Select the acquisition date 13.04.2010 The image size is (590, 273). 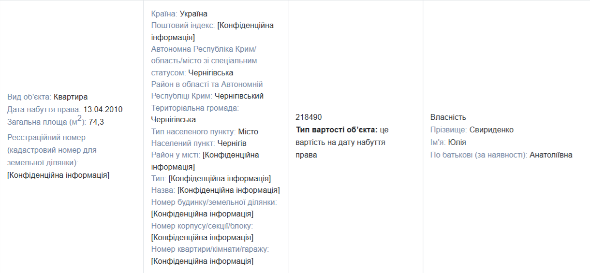[x=102, y=109]
